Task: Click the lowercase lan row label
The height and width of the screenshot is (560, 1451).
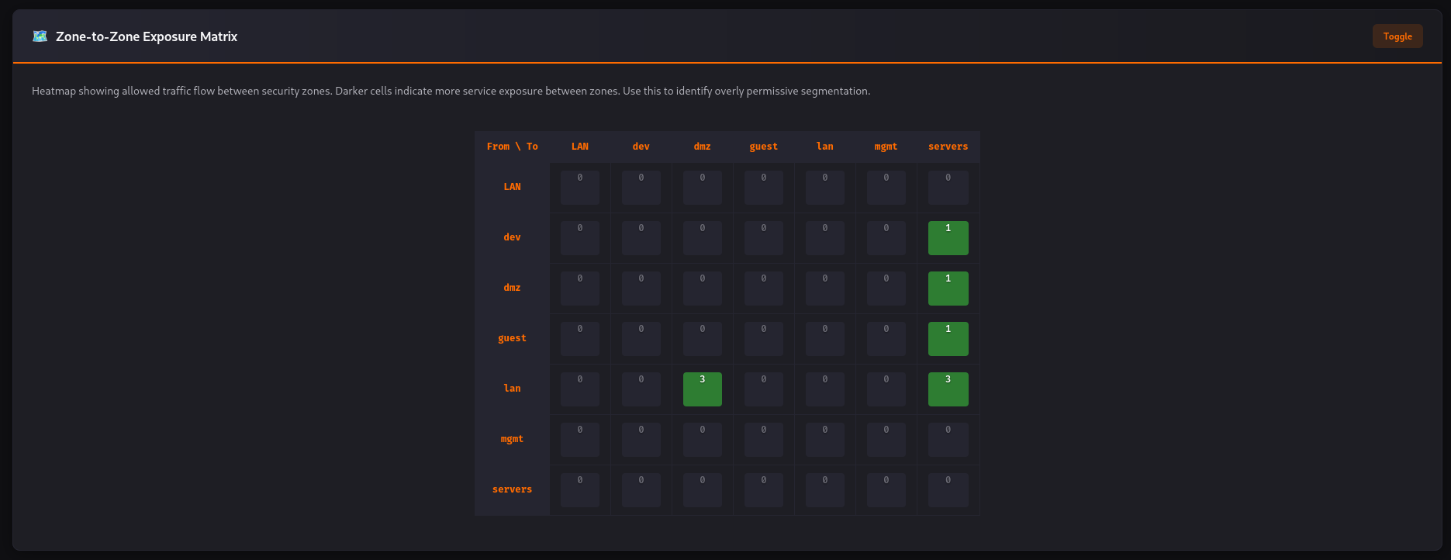Action: (512, 389)
